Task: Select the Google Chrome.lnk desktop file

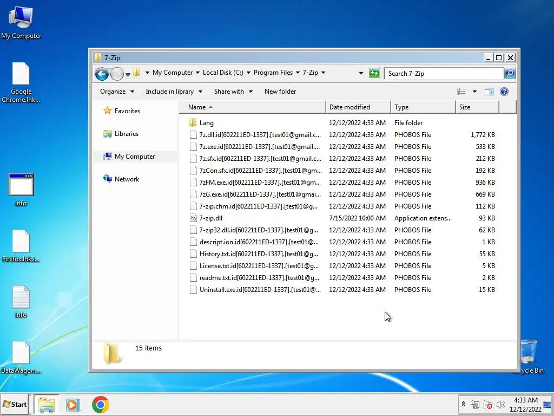Action: tap(21, 83)
